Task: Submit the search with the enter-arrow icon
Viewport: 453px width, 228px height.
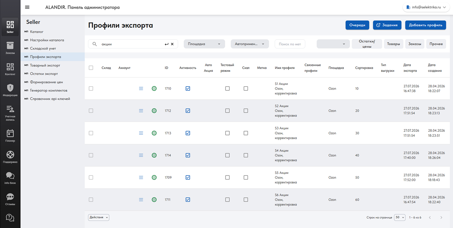Action: (166, 44)
